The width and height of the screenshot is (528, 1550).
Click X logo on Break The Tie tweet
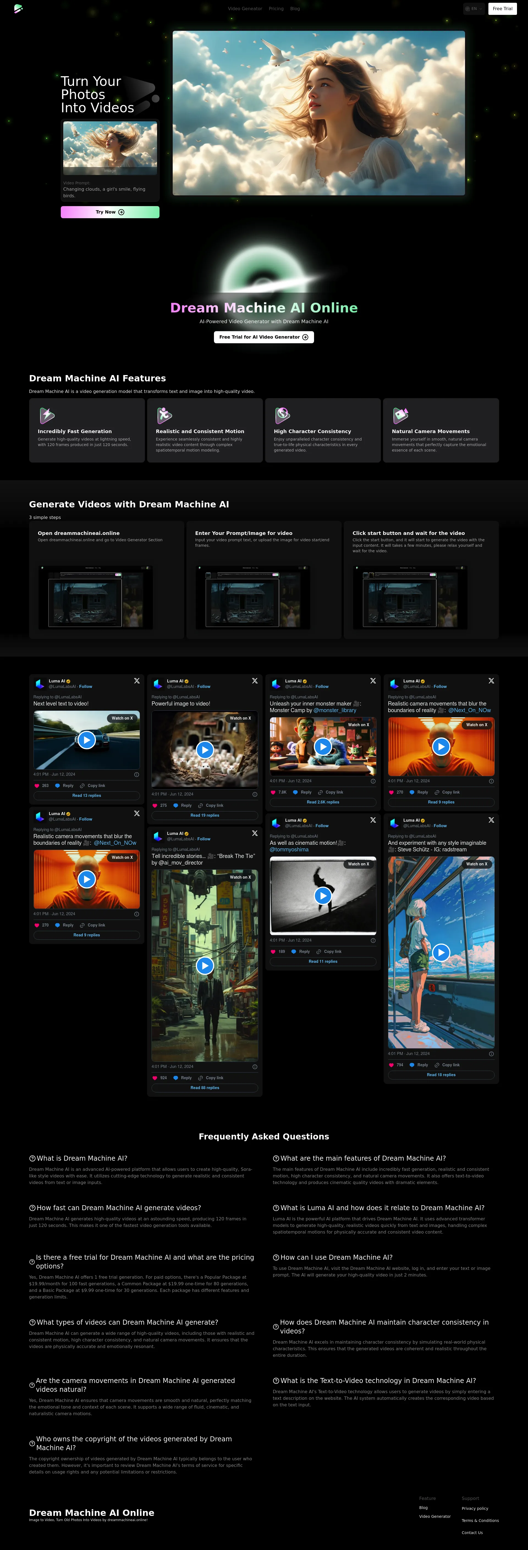pos(255,833)
